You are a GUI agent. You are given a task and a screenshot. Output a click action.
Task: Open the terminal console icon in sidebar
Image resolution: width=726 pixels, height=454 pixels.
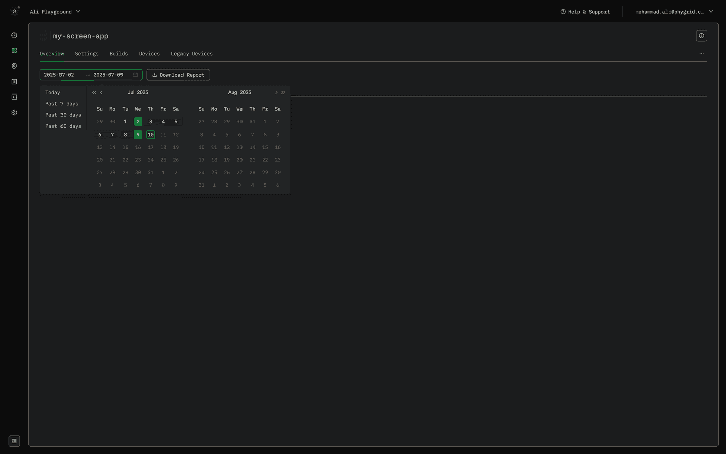tap(14, 97)
